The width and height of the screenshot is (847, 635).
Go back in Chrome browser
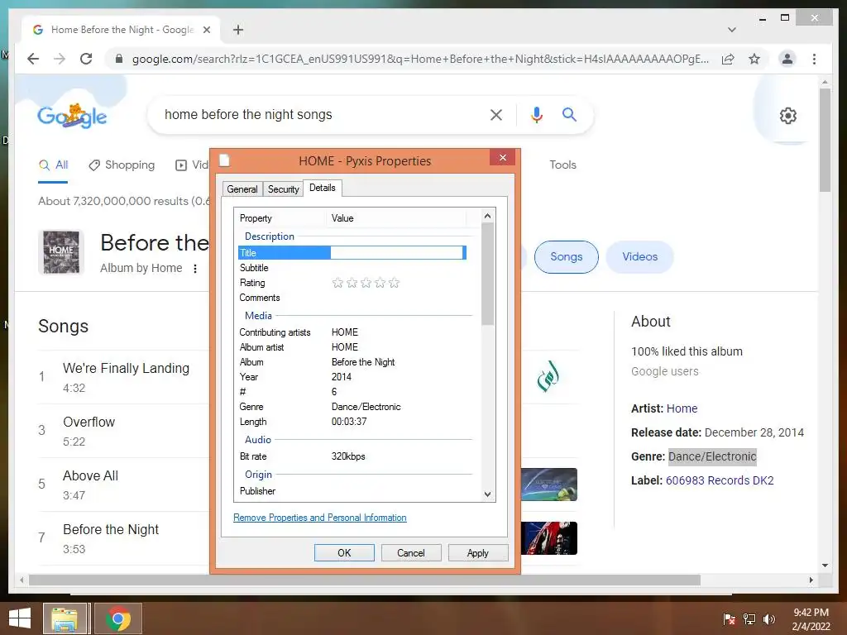coord(33,59)
